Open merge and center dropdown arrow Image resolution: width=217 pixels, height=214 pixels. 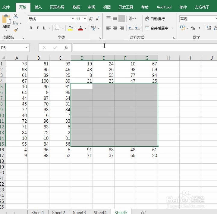point(172,28)
